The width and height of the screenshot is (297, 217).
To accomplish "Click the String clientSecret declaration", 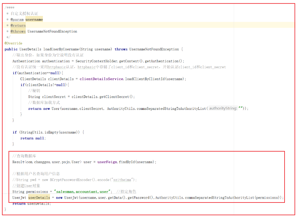I will click(47, 97).
